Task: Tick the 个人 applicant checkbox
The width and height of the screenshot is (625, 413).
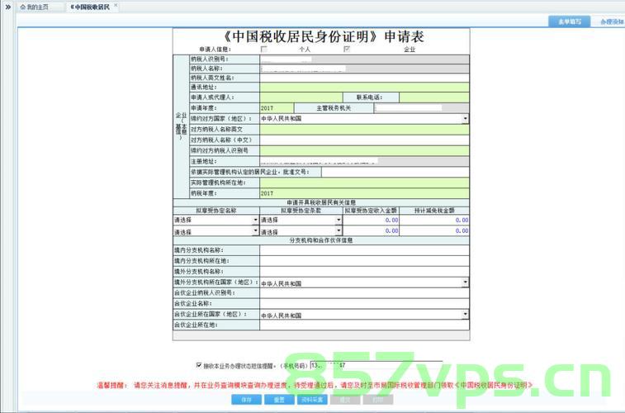Action: click(x=264, y=50)
